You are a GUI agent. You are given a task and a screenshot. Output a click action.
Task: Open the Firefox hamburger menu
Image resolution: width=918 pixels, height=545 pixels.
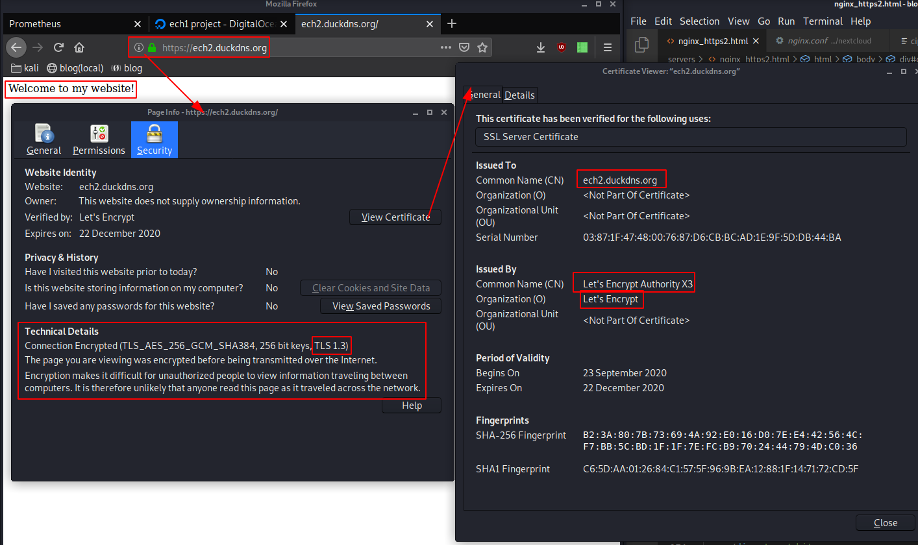608,47
